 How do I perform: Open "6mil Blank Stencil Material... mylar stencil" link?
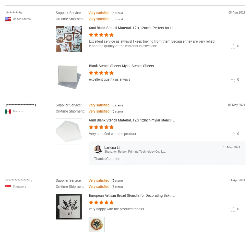tap(132, 120)
